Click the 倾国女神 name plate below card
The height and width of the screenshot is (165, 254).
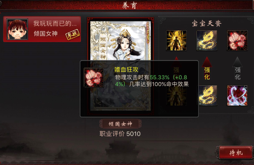coord(120,124)
